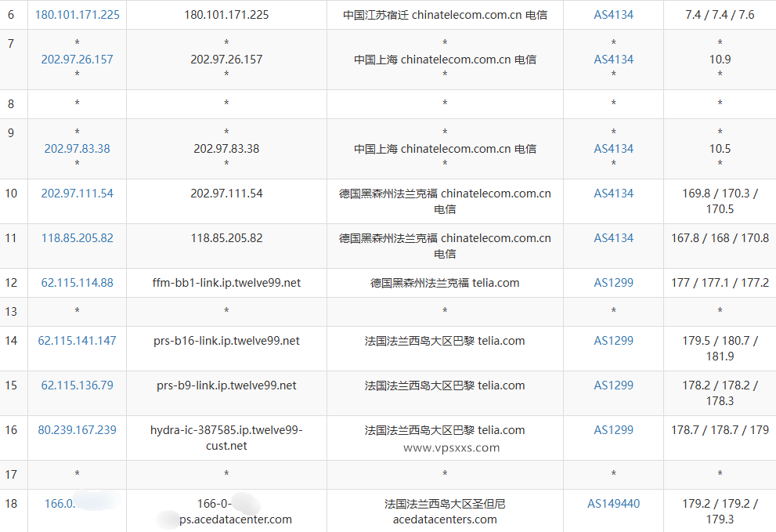Open AS4134 link in hop 6 row

point(614,15)
